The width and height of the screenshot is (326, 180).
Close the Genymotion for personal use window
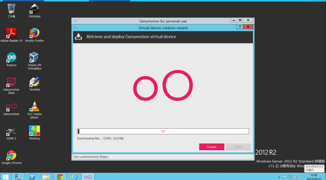pyautogui.click(x=248, y=20)
